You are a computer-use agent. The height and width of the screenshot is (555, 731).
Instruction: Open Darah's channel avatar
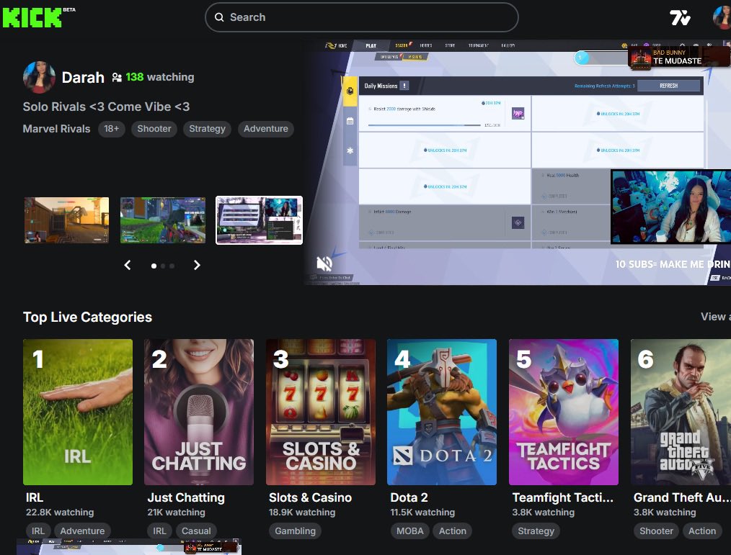39,77
